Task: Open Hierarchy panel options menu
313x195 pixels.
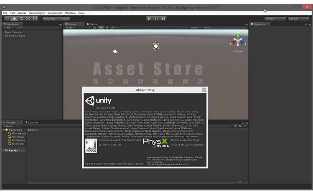Action: 60,25
